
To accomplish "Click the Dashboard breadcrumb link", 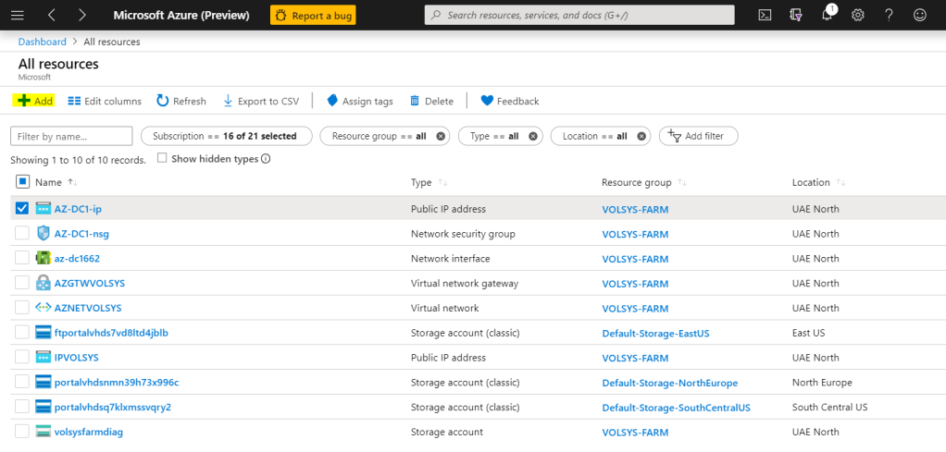I will [x=42, y=42].
